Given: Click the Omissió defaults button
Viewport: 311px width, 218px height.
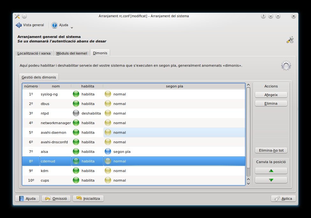Looking at the screenshot, I should [56, 199].
